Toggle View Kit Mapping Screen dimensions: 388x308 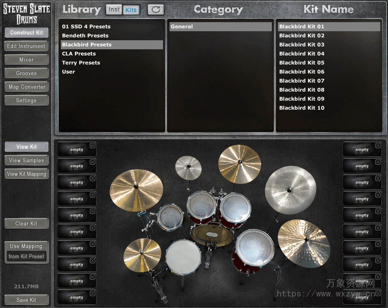tap(26, 174)
